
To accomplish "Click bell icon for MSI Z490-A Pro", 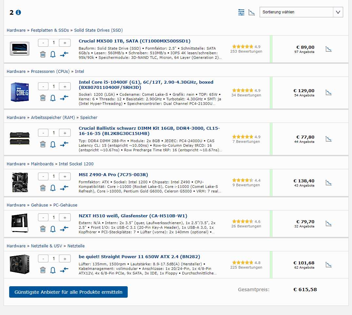I will 53,188.
